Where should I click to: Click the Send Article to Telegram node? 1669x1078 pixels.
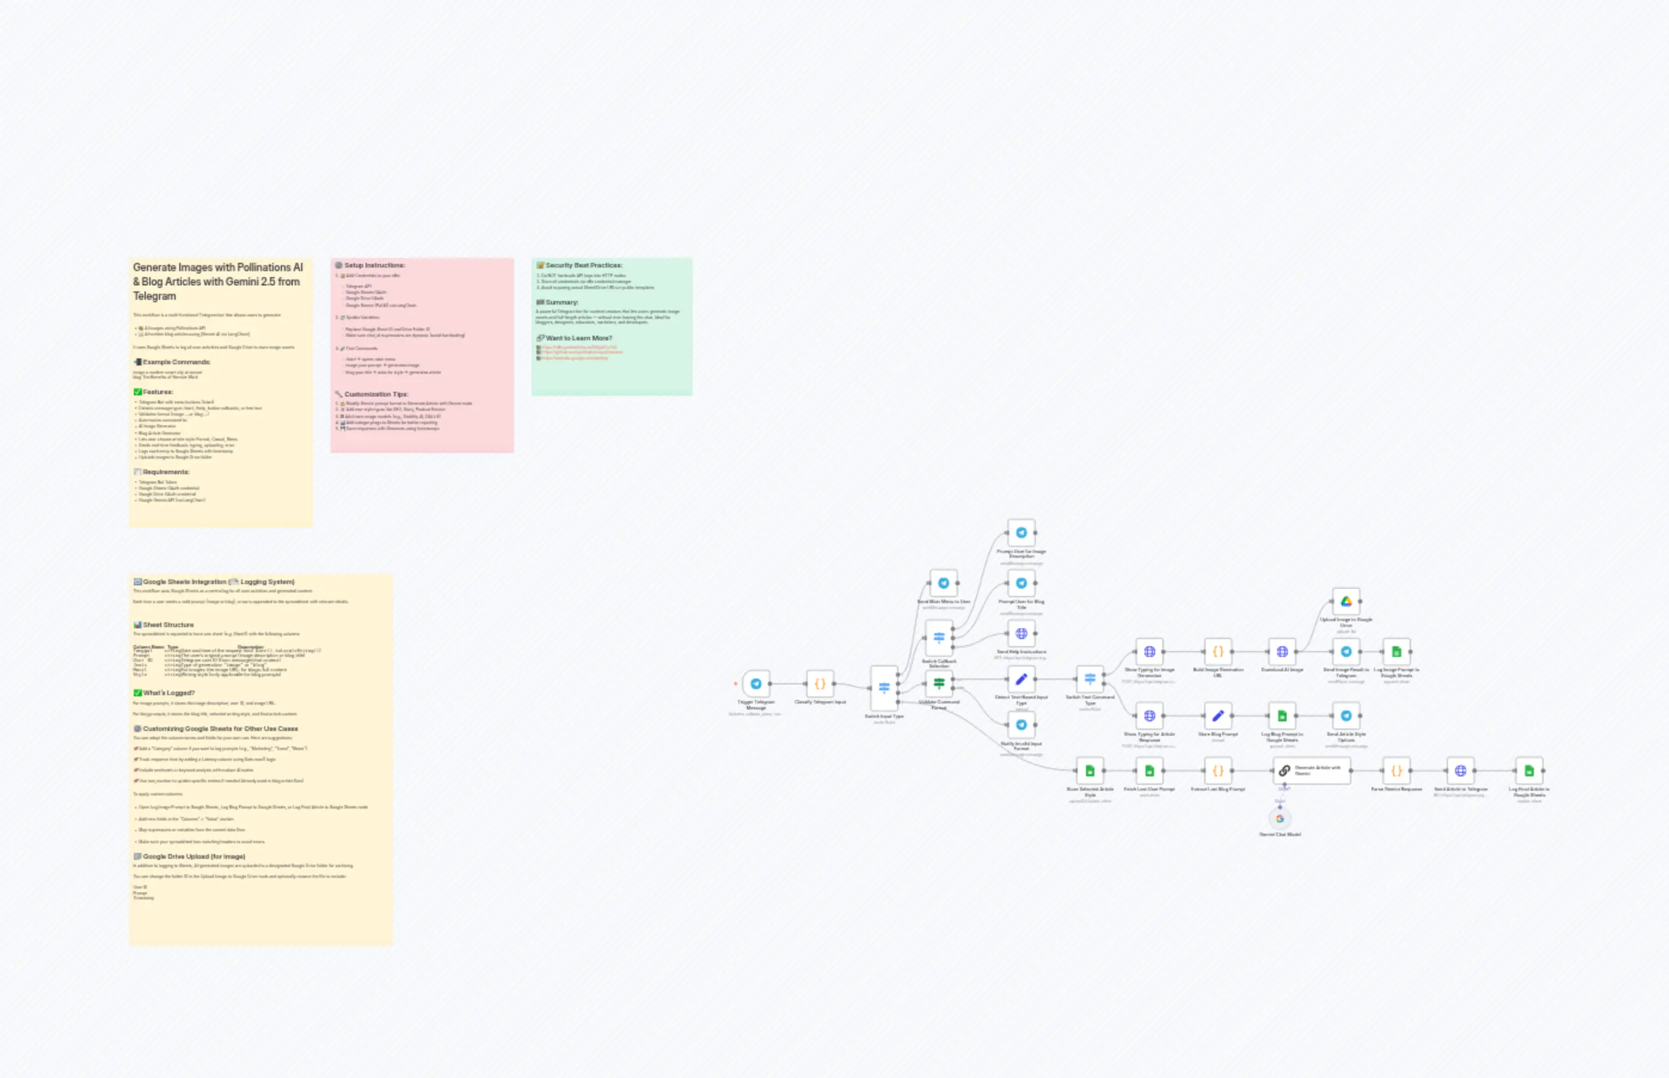[1461, 770]
